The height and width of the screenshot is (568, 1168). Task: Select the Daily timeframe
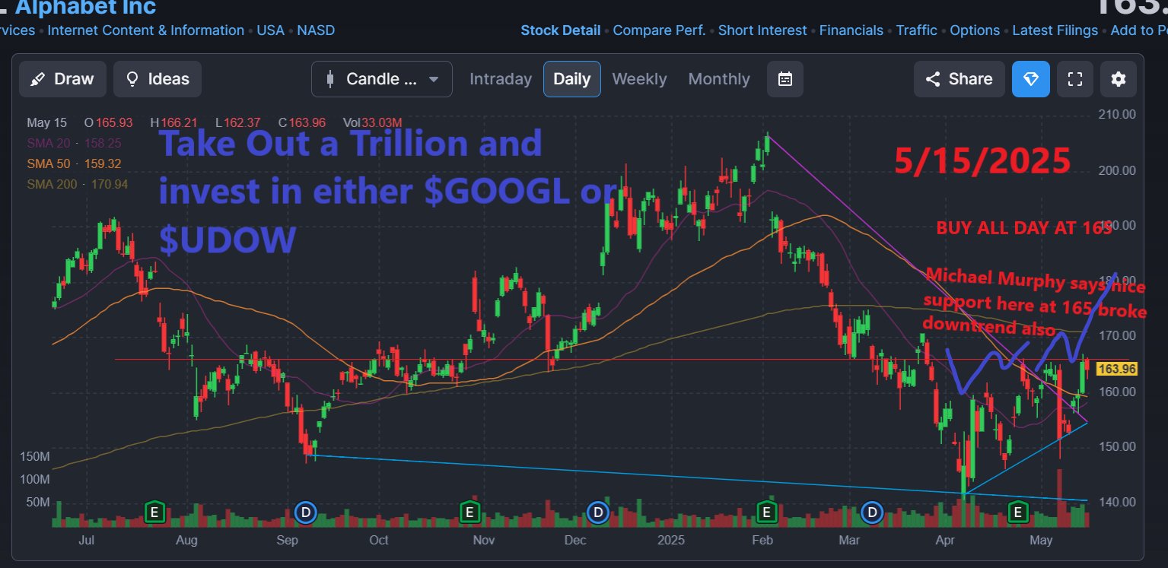pyautogui.click(x=572, y=79)
